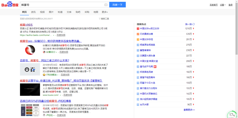Open hot search 皇马战平马竞

[x=147, y=67]
